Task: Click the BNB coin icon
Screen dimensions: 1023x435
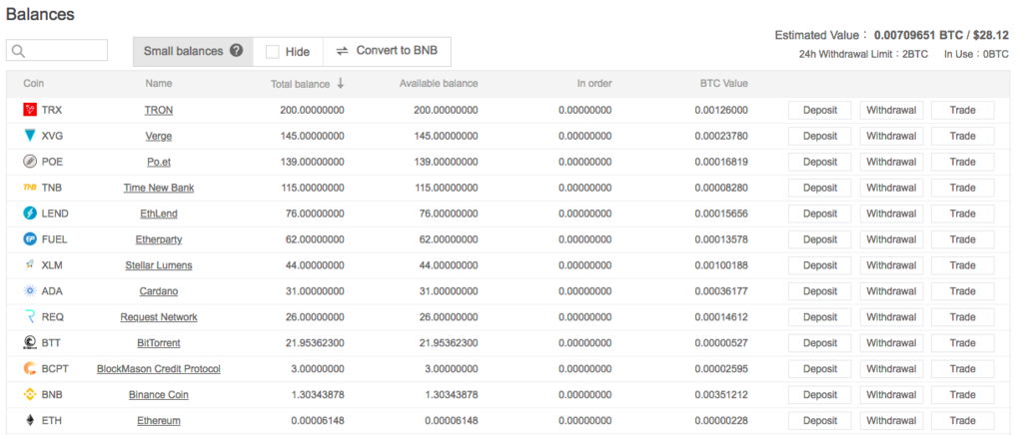Action: click(30, 395)
